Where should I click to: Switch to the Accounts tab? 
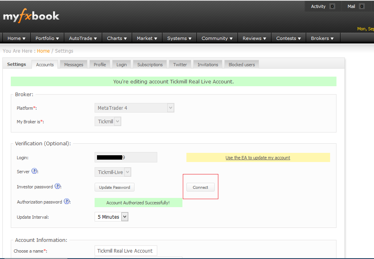(45, 65)
